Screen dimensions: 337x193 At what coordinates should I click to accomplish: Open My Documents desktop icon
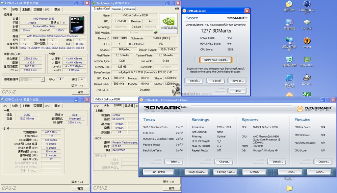click(290, 6)
